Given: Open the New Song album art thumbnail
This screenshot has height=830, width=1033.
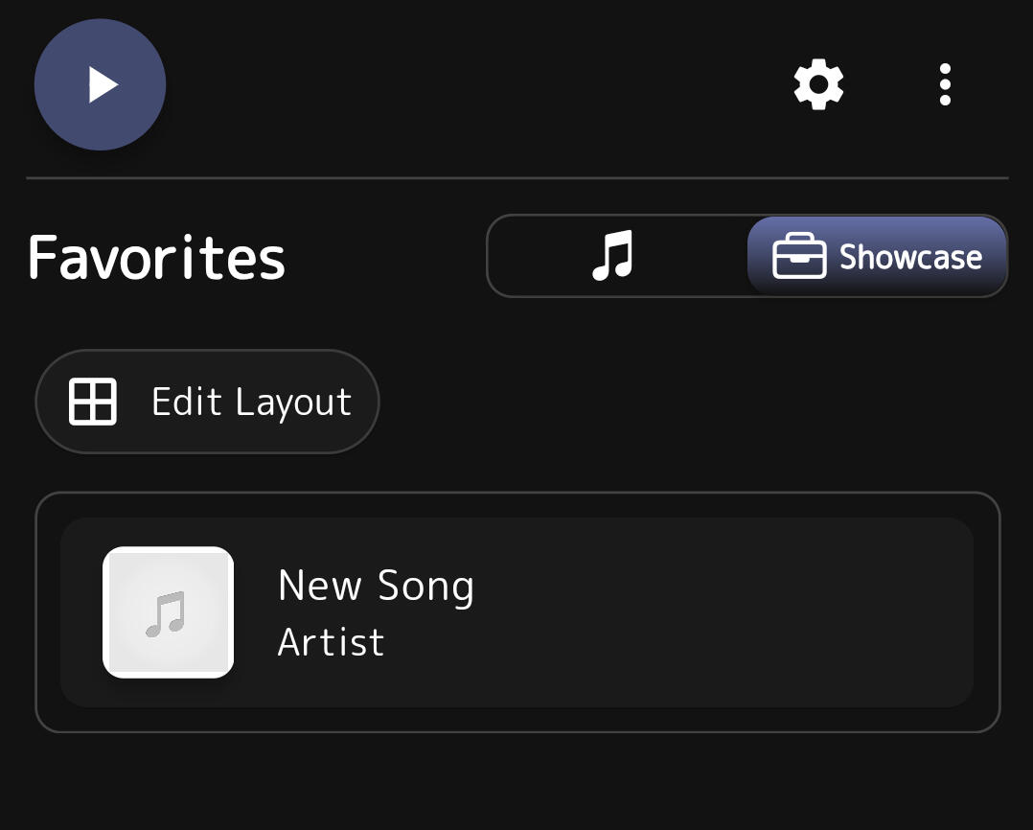Looking at the screenshot, I should pos(169,612).
